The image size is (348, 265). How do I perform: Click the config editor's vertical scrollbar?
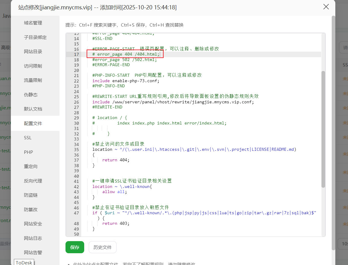click(323, 129)
